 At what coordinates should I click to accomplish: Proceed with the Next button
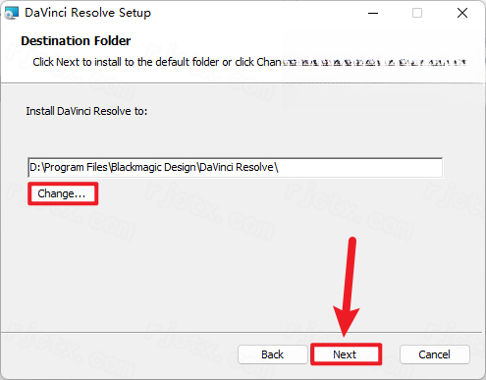point(346,354)
